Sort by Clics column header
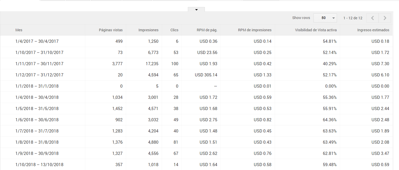Image resolution: width=399 pixels, height=170 pixels. tap(174, 30)
